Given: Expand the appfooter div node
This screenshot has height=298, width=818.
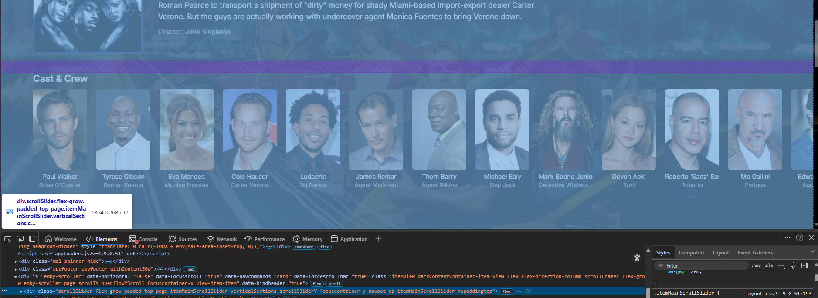Looking at the screenshot, I should [16, 269].
